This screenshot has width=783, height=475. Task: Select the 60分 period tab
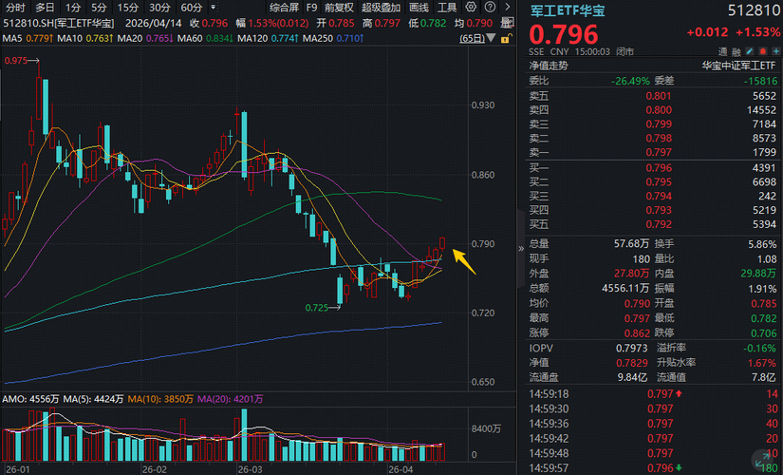click(x=192, y=8)
